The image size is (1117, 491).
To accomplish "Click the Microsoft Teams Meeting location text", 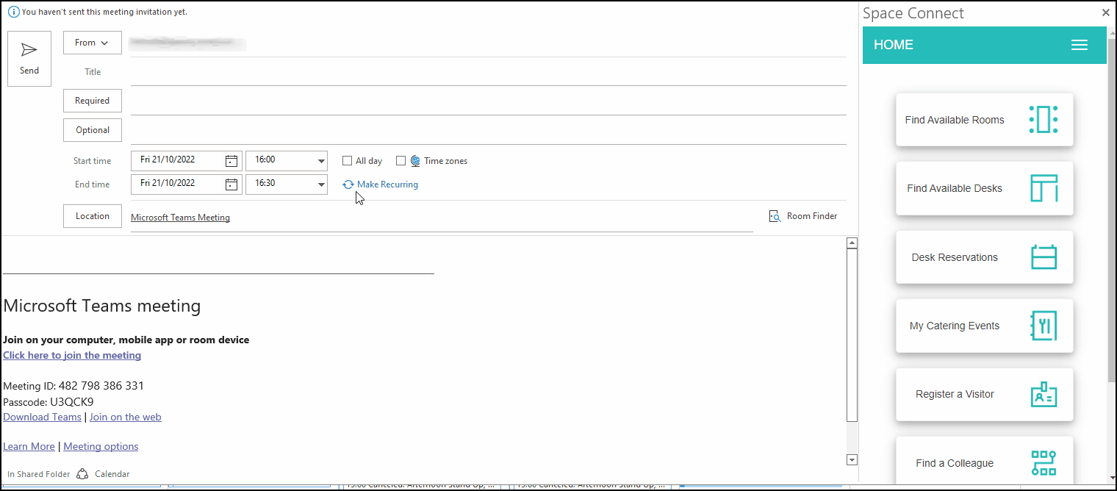I will 180,218.
